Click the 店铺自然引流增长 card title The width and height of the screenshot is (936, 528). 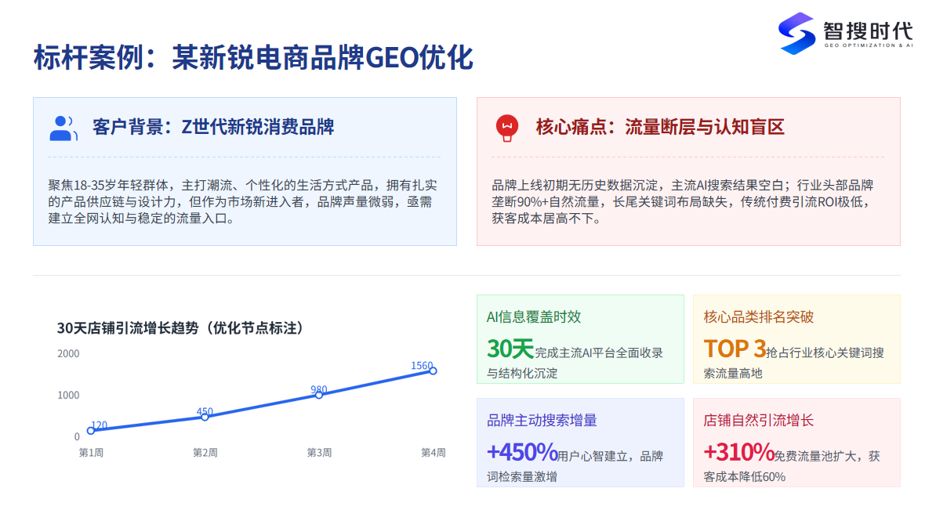click(758, 421)
